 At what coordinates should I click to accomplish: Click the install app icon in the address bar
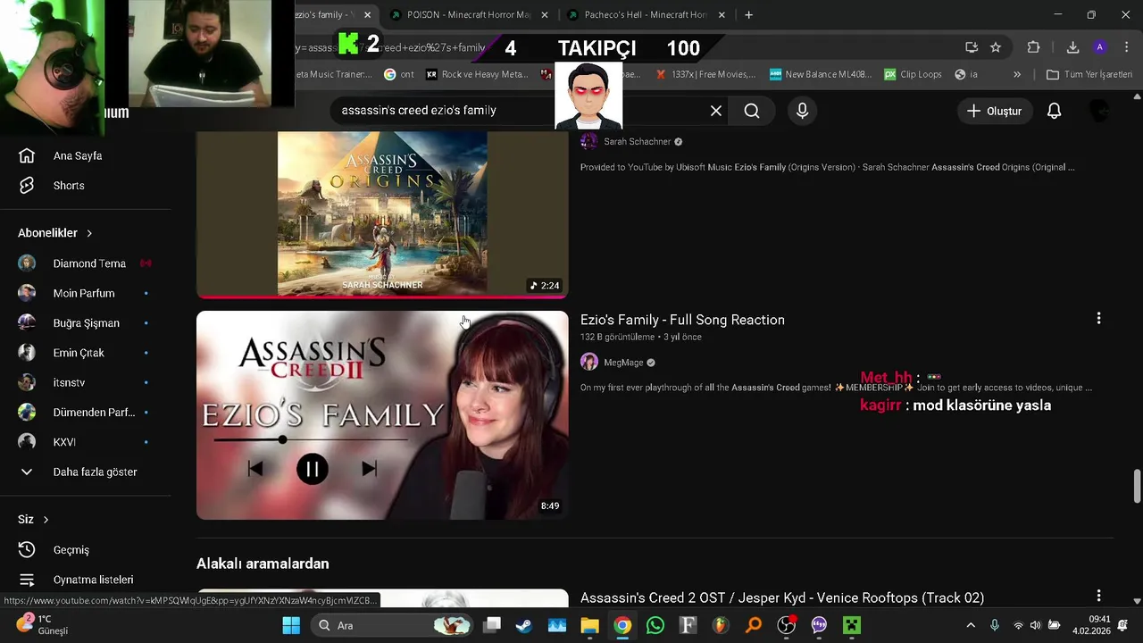coord(972,47)
